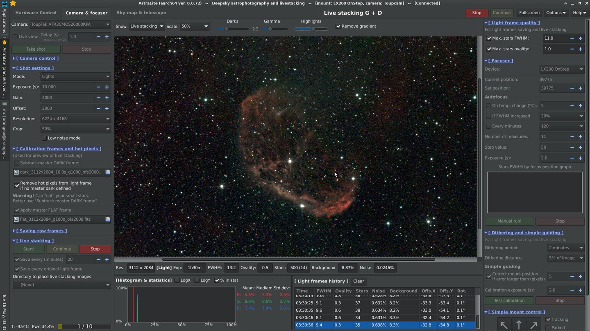
Task: Select Camera & focuser tab
Action: 86,13
